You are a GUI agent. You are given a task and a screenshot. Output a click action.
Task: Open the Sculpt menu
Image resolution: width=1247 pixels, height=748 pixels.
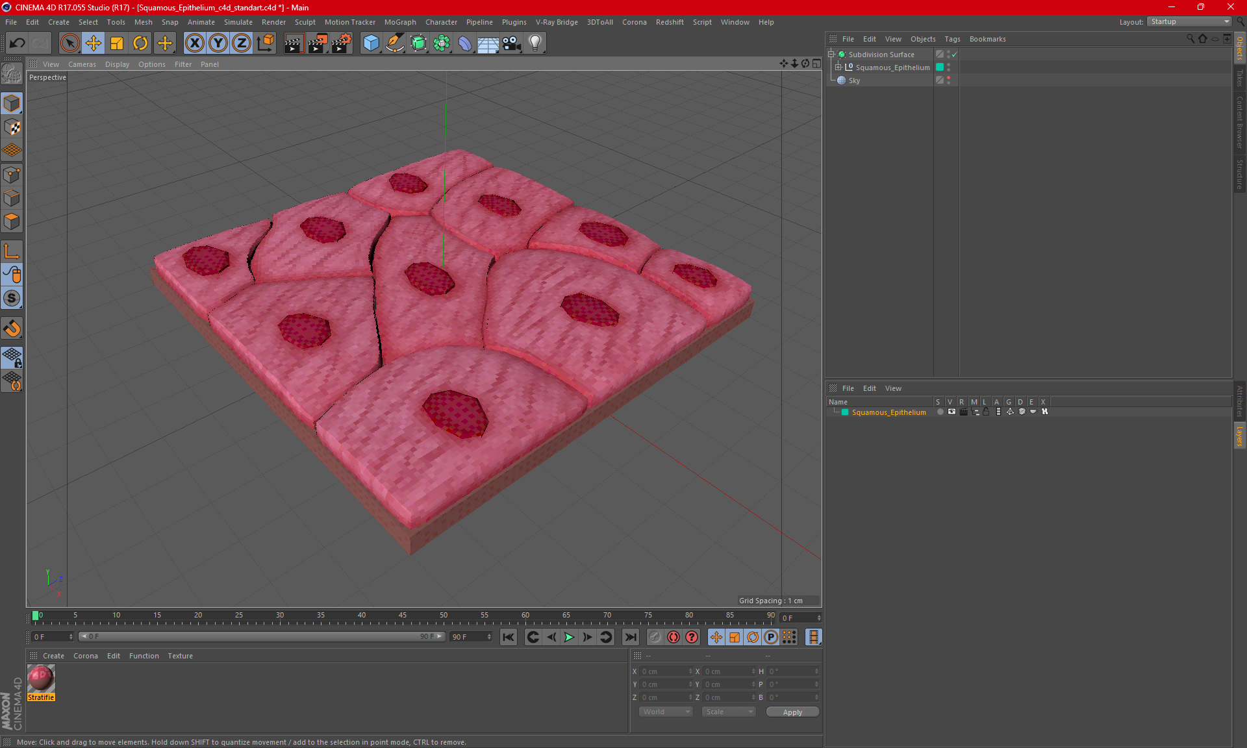(305, 22)
